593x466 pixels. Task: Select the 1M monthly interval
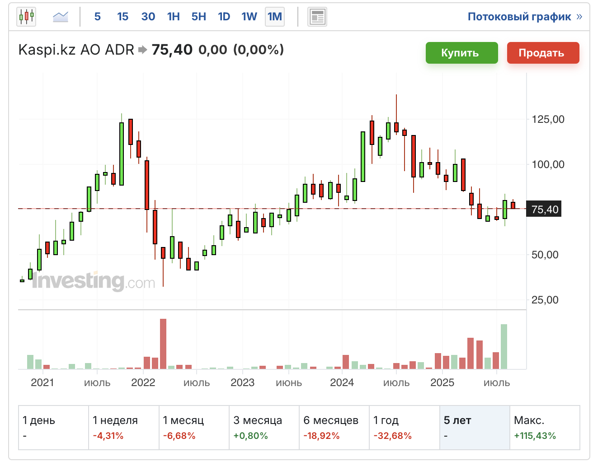(274, 17)
